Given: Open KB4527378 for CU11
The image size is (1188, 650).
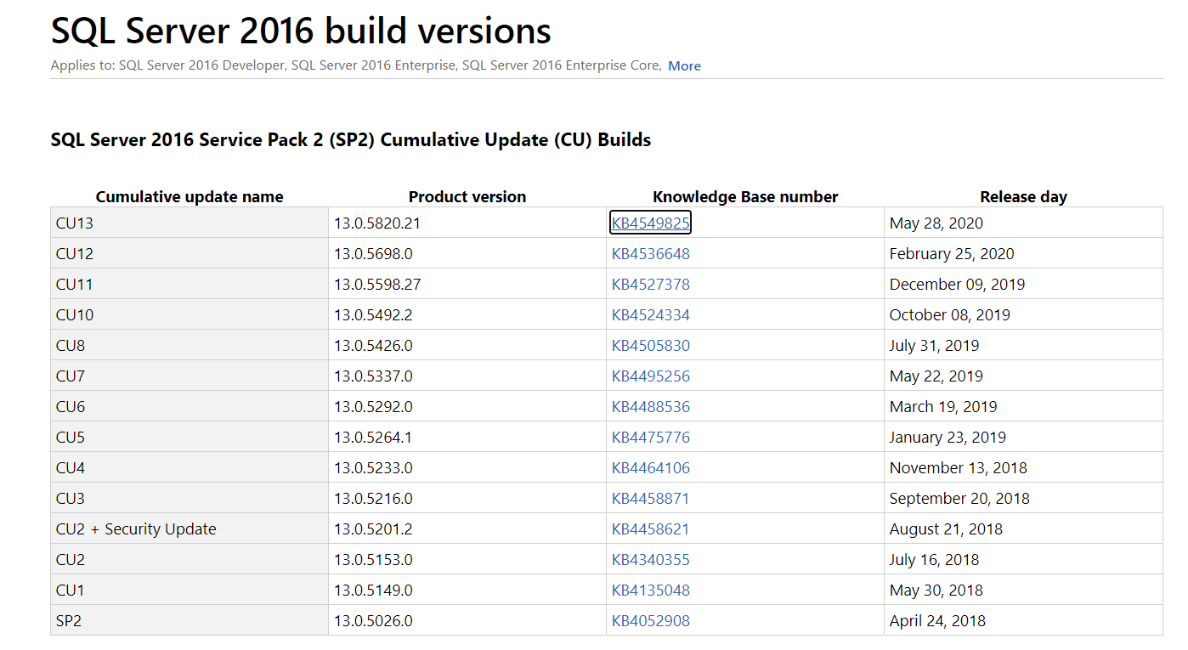Looking at the screenshot, I should [650, 284].
